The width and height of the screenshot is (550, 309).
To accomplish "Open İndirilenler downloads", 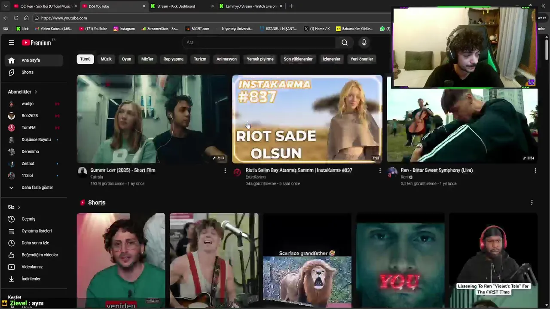I will click(34, 279).
